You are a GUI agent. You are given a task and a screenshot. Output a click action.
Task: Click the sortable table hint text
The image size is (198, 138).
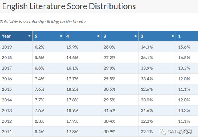click(43, 22)
